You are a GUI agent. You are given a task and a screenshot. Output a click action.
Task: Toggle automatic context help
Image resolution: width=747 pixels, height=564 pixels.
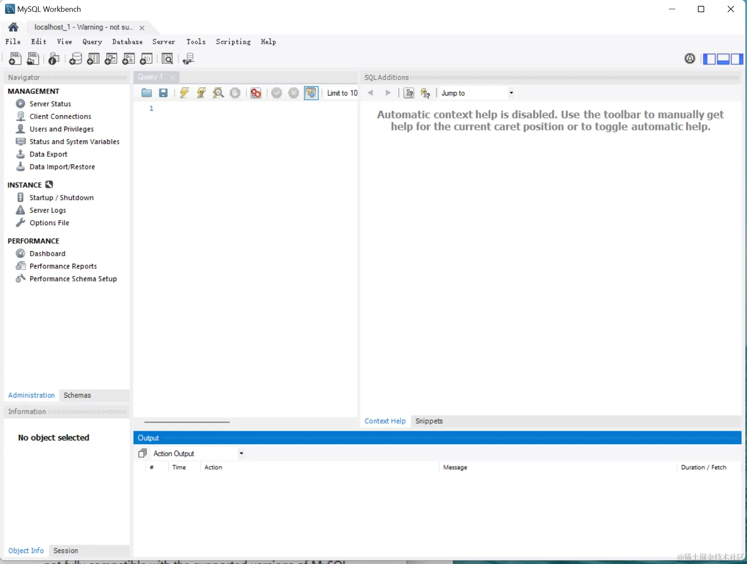(x=426, y=93)
